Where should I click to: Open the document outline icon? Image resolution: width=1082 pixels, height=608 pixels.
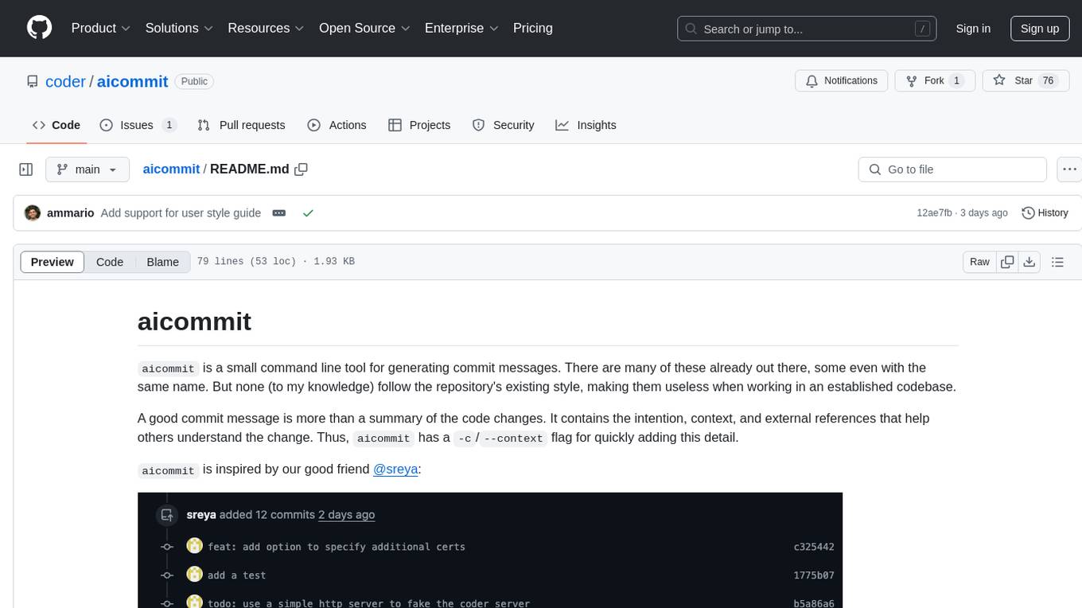pyautogui.click(x=1057, y=262)
